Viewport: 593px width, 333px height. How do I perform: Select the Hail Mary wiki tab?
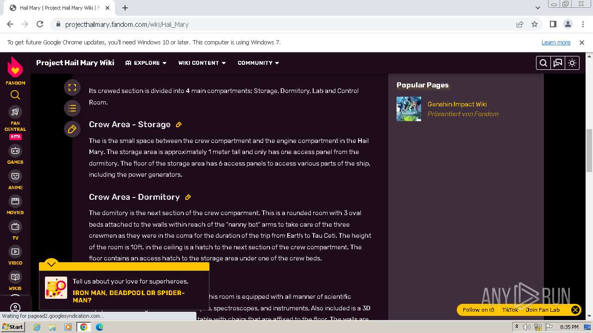[59, 8]
